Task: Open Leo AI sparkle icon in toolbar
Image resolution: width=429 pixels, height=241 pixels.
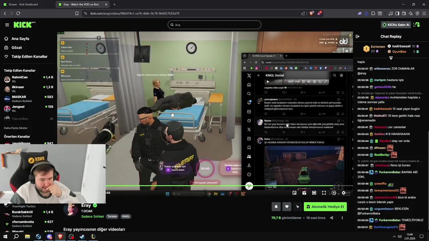Action: pyautogui.click(x=411, y=13)
